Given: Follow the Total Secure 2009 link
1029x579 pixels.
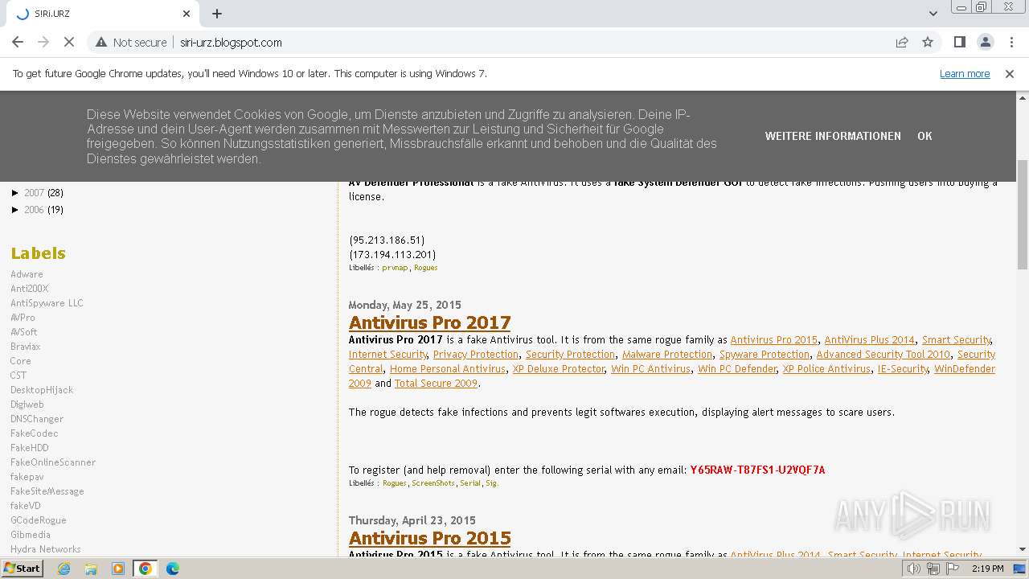Looking at the screenshot, I should (x=436, y=384).
